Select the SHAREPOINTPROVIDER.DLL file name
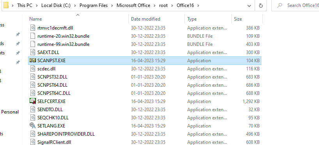This screenshot has width=319, height=145. pos(66,134)
